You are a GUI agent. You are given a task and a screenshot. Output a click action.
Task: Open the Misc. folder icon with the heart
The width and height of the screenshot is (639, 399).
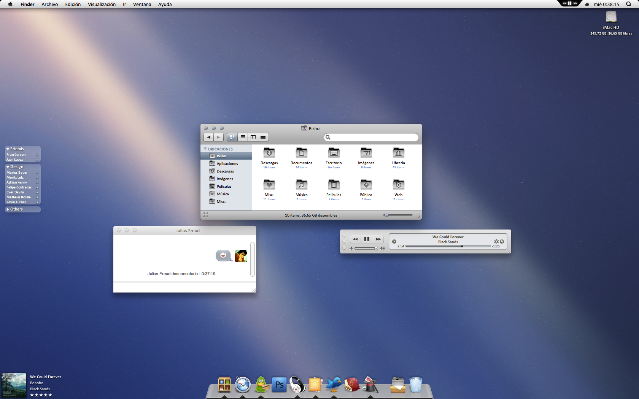(269, 185)
